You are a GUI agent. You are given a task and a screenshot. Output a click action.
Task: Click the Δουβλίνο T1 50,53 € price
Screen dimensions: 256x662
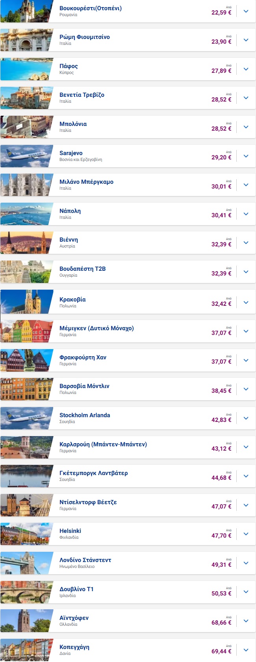(x=221, y=594)
